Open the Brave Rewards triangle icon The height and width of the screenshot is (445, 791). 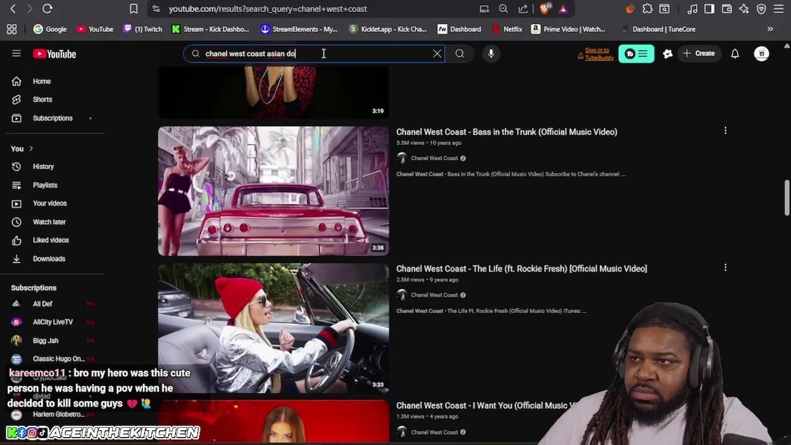[x=563, y=9]
